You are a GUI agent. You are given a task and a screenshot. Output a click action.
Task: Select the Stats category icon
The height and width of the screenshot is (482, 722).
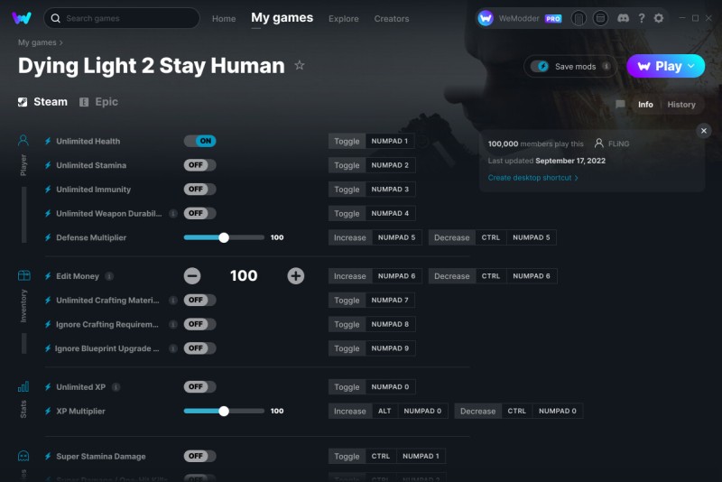pos(23,386)
